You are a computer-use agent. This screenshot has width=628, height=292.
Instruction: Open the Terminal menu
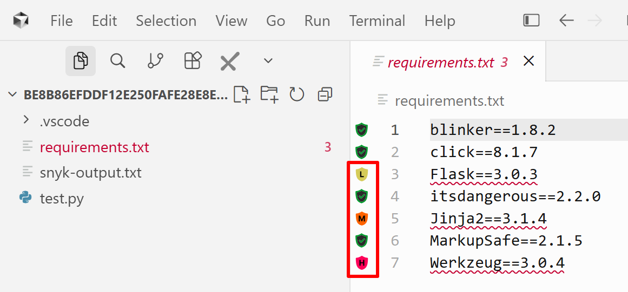coord(377,21)
